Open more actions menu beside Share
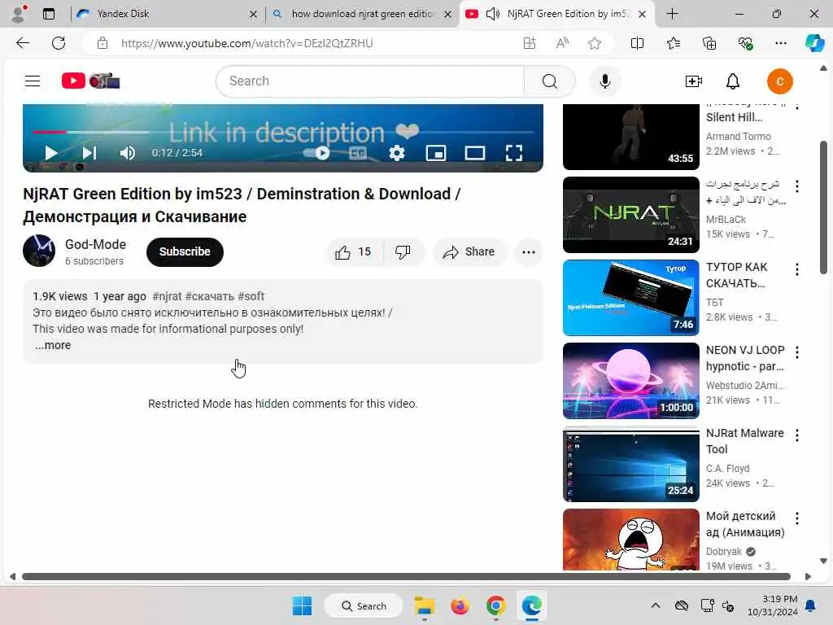The width and height of the screenshot is (833, 625). click(529, 252)
